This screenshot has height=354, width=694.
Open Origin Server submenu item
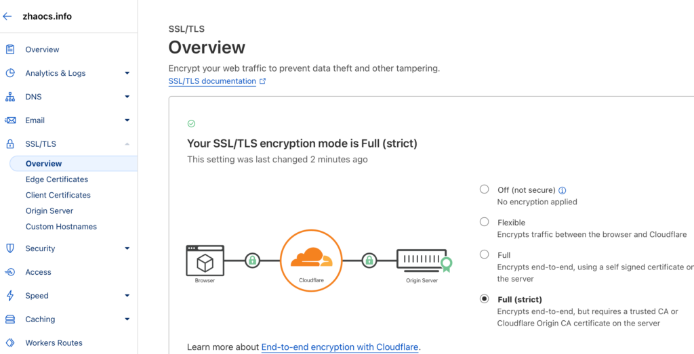pyautogui.click(x=49, y=211)
